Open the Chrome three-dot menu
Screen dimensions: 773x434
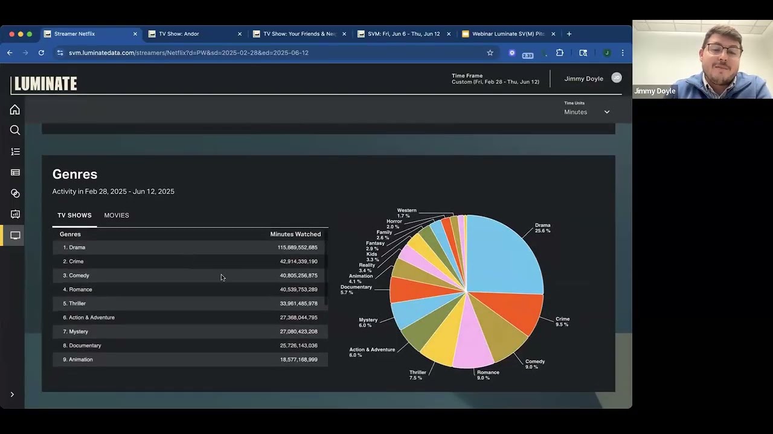point(623,52)
